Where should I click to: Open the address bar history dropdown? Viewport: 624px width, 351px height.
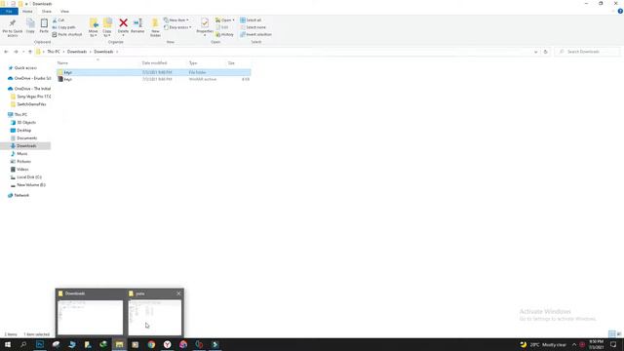(535, 52)
